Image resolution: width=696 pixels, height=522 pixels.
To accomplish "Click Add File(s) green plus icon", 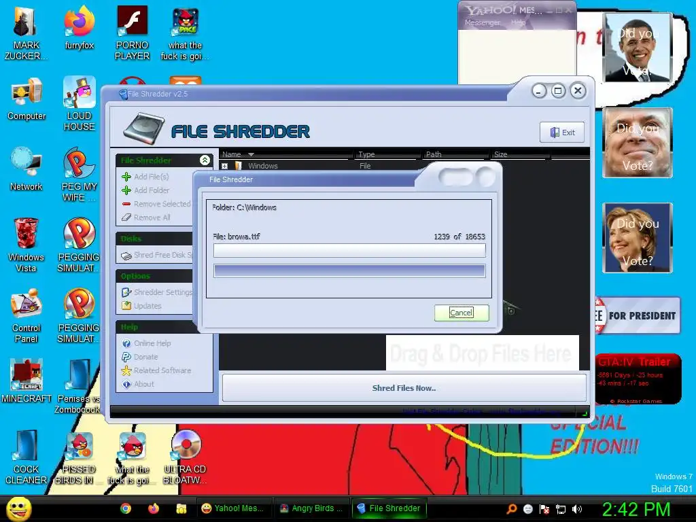I will (126, 177).
